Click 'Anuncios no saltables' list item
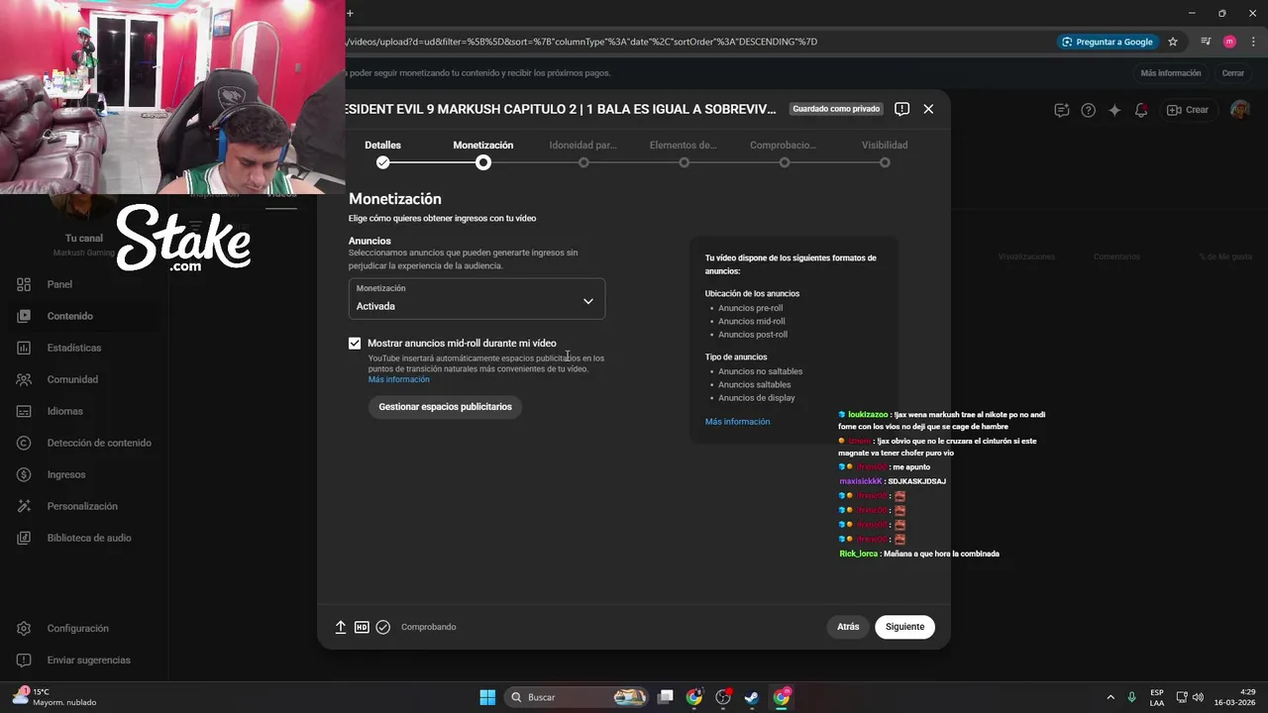This screenshot has height=713, width=1268. 760,371
